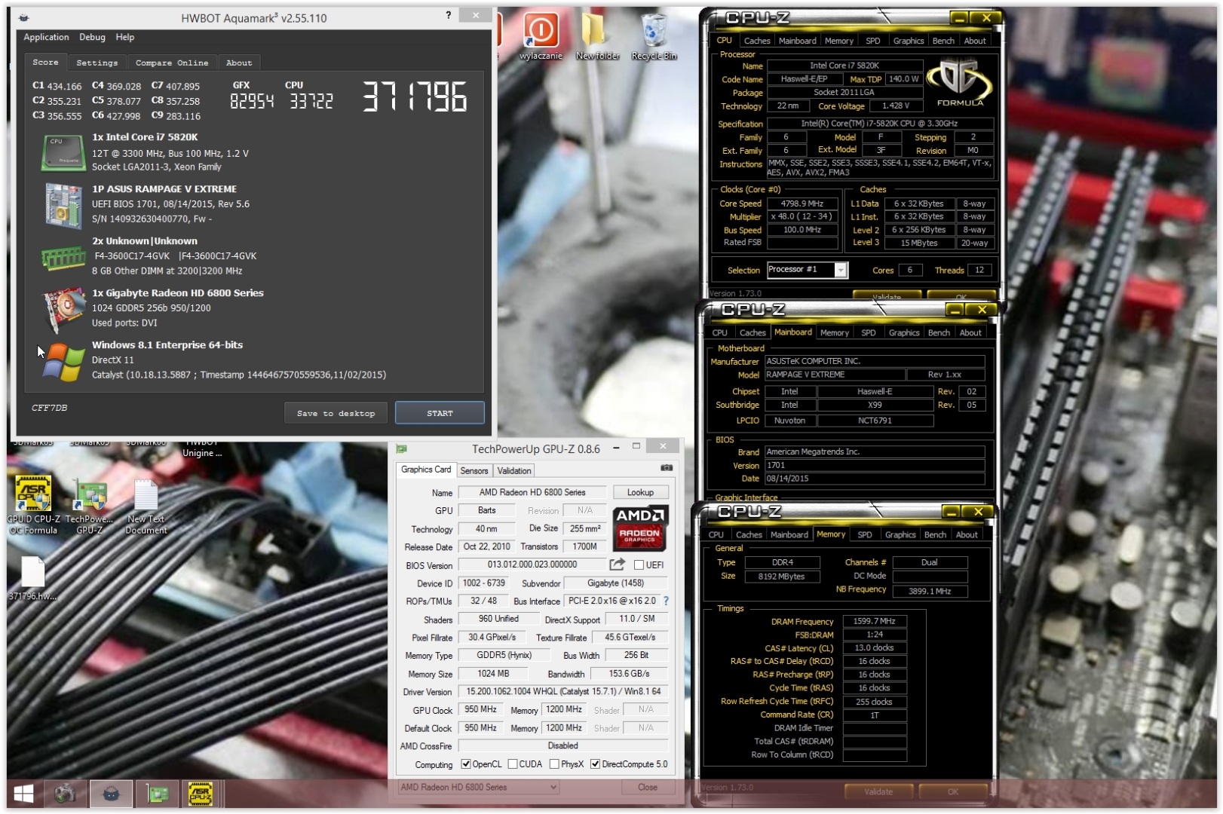Open the New folder desktop icon
The width and height of the screenshot is (1223, 814).
click(597, 35)
